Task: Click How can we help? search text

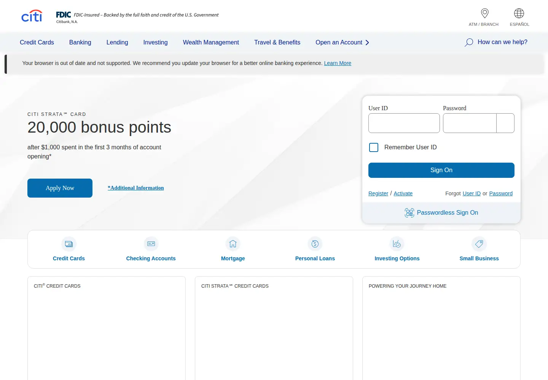Action: [x=502, y=42]
